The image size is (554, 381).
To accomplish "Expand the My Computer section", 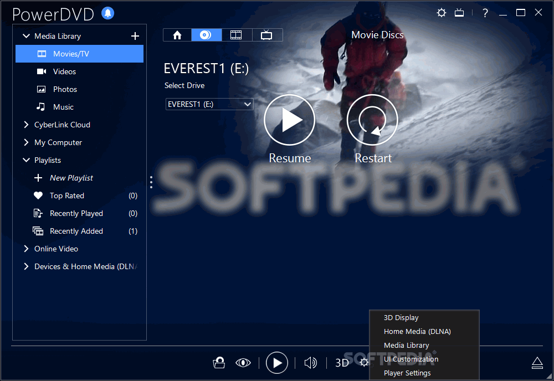I will [x=26, y=142].
